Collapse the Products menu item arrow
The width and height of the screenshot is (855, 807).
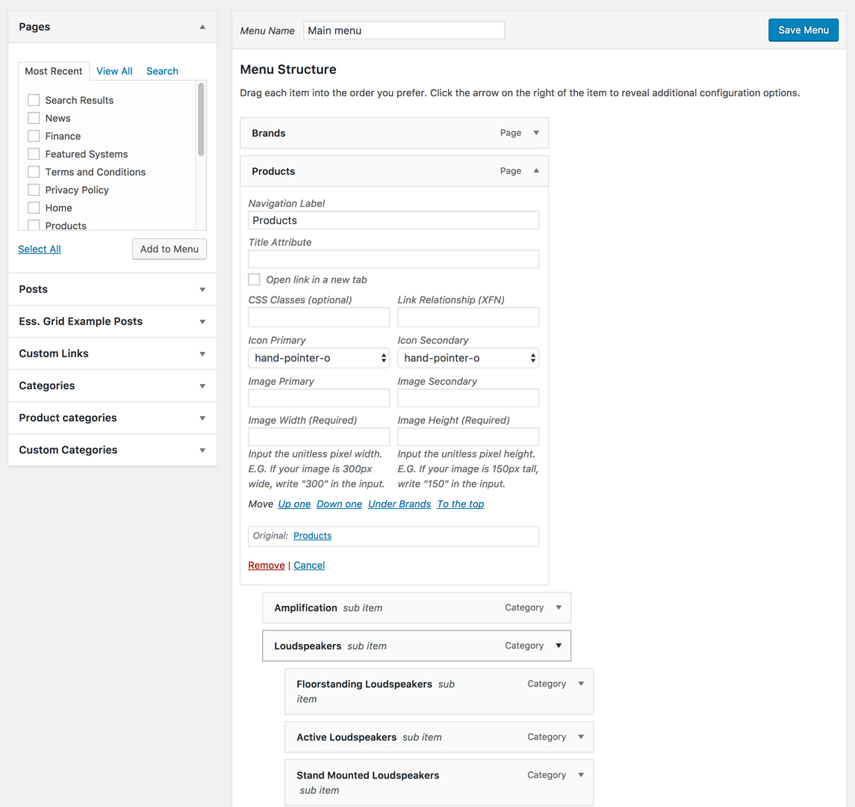click(536, 171)
